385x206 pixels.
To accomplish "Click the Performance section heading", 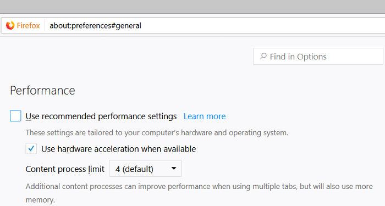I will pyautogui.click(x=42, y=91).
